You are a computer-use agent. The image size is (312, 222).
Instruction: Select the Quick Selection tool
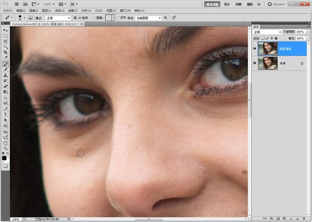click(5, 47)
